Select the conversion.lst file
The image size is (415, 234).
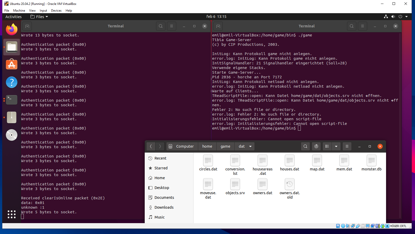click(x=235, y=165)
